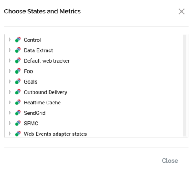Click the Realtime Cache group icon
Screen dimensions: 193x171
tap(18, 102)
